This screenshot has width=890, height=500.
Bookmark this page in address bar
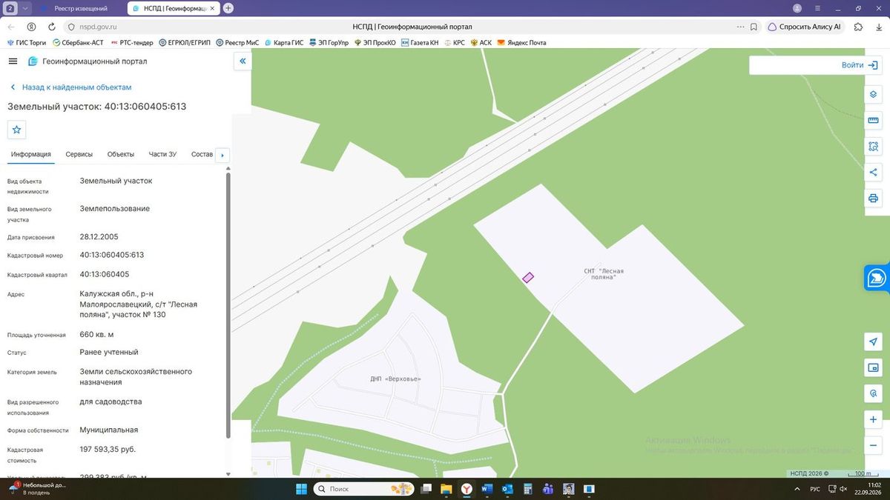[x=754, y=27]
